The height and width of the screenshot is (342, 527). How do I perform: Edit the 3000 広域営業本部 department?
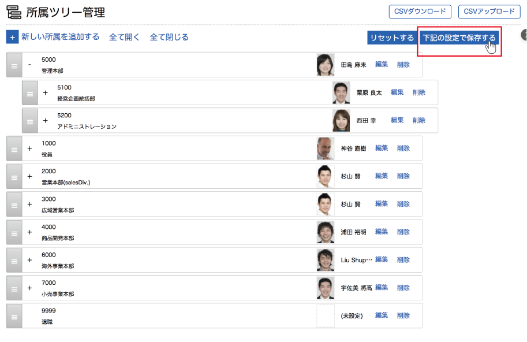click(382, 204)
